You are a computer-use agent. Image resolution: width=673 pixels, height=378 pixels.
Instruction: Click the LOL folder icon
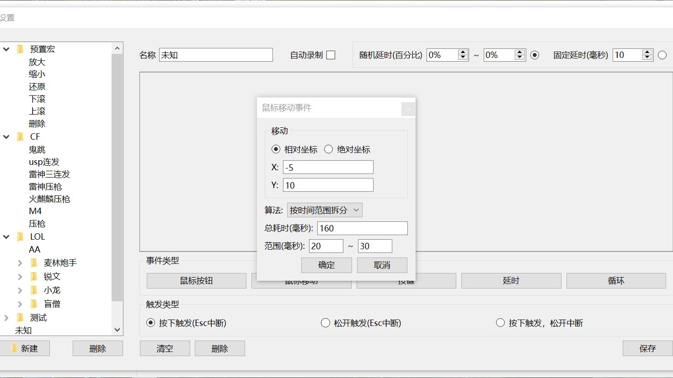point(20,237)
